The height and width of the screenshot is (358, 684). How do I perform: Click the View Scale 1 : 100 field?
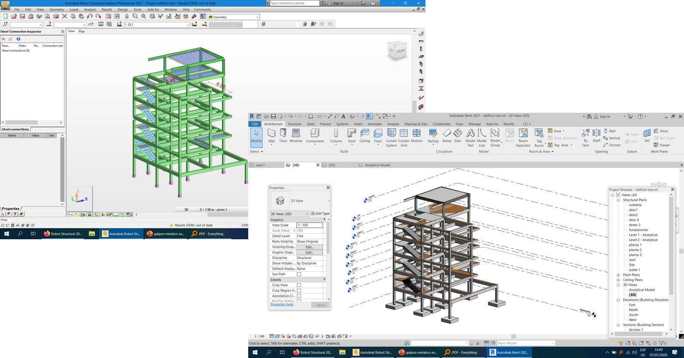point(309,225)
